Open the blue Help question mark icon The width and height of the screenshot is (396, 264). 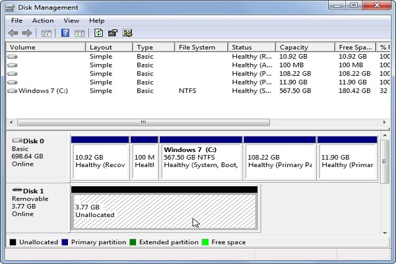tap(65, 33)
